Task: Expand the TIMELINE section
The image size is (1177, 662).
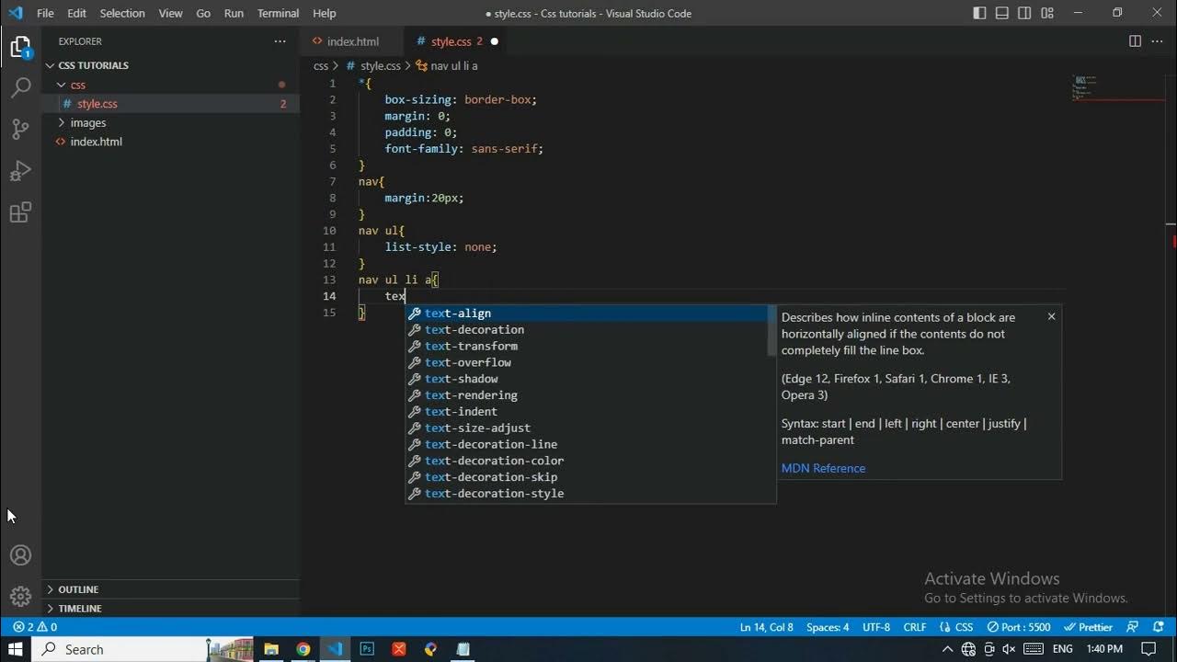Action: (170, 609)
